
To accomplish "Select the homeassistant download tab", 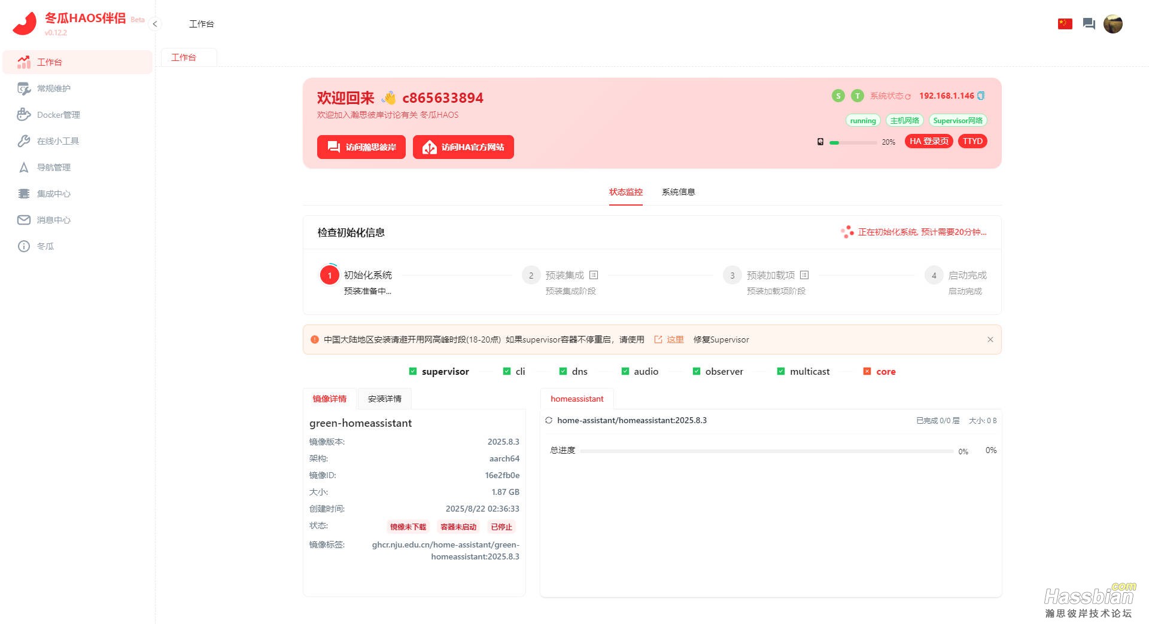I will coord(577,399).
